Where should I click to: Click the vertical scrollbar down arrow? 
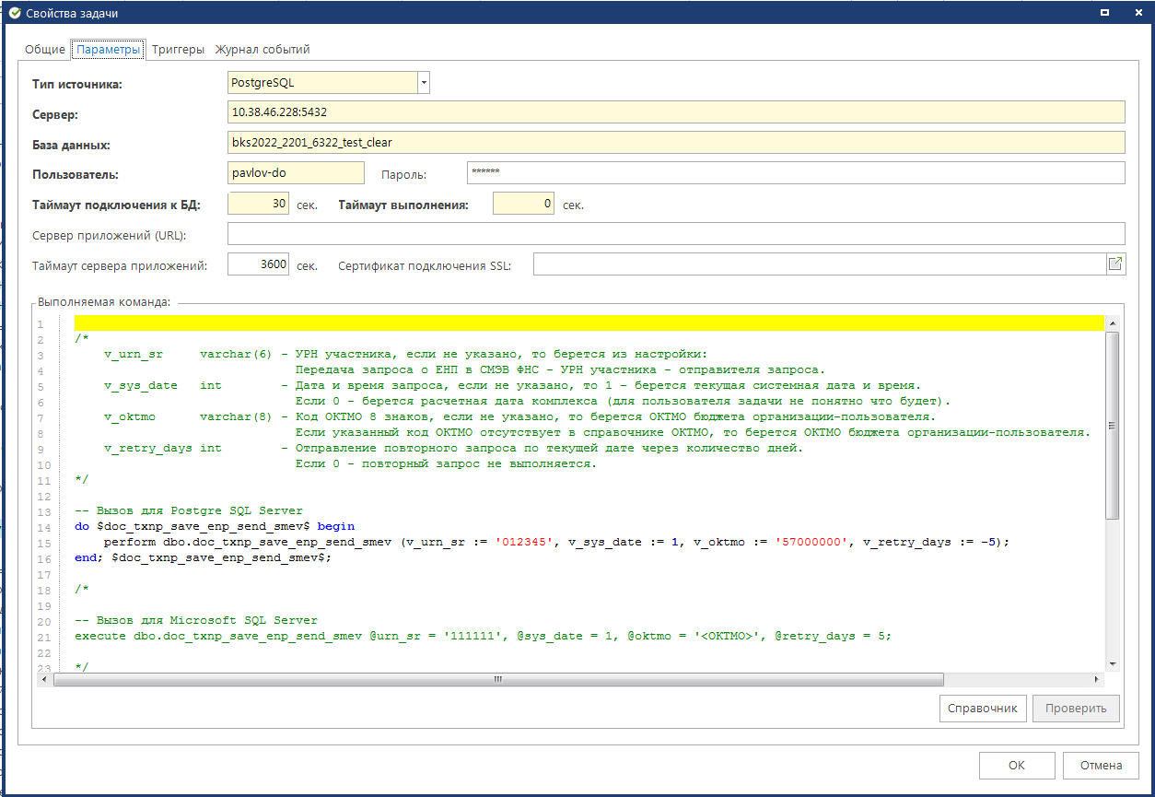click(1112, 664)
